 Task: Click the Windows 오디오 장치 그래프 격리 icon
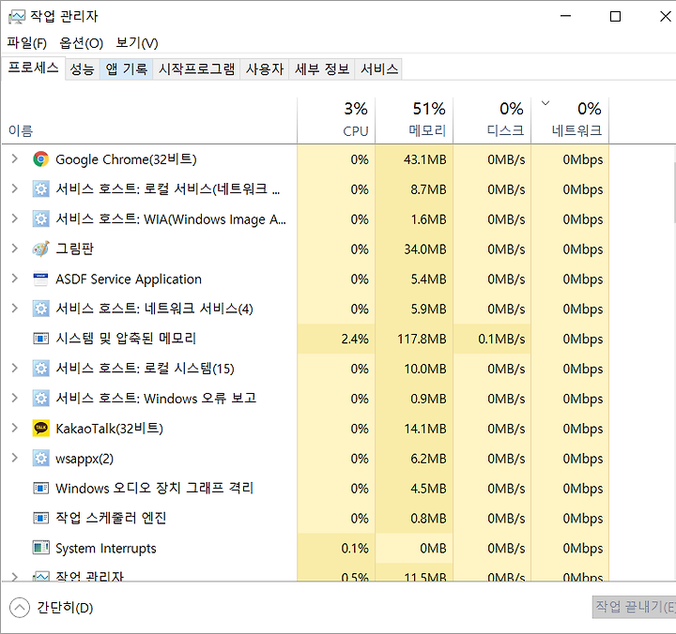41,488
